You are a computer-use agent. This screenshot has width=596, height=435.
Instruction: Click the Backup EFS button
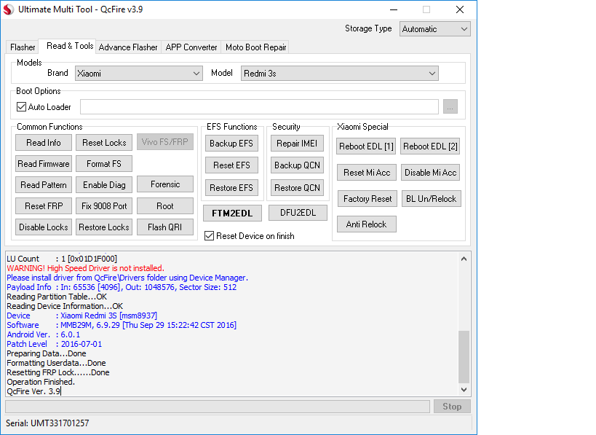(231, 144)
